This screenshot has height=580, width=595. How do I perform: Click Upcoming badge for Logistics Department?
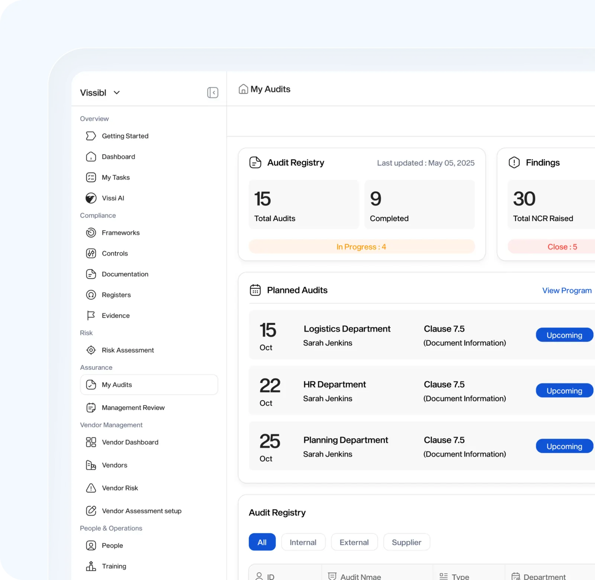click(x=564, y=335)
